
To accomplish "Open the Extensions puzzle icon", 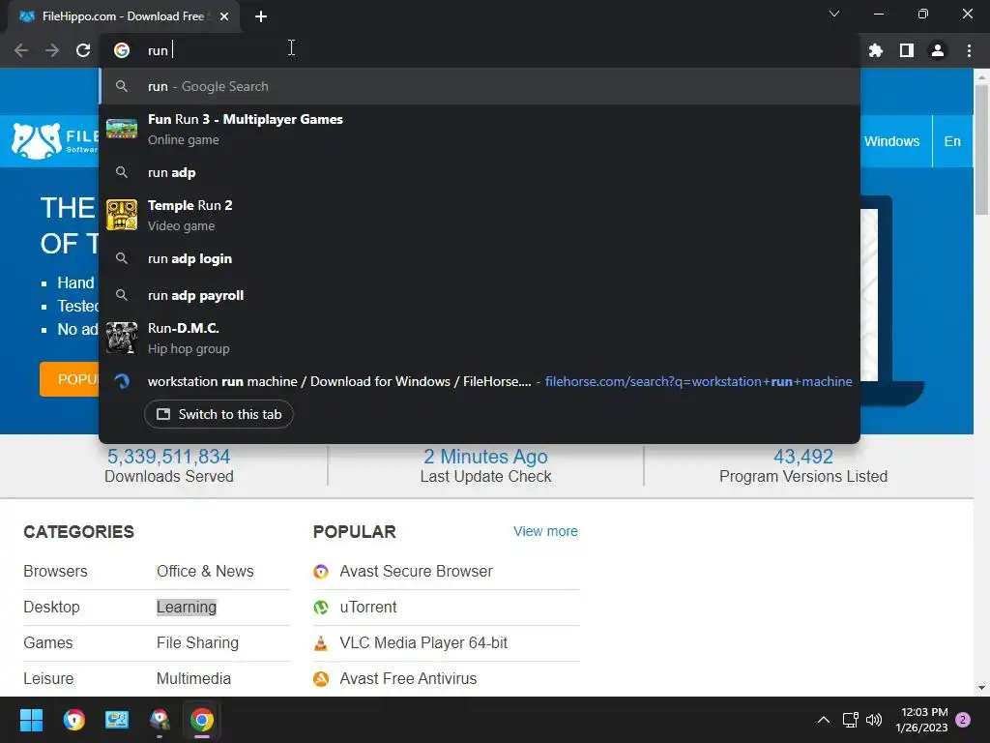I will tap(876, 50).
